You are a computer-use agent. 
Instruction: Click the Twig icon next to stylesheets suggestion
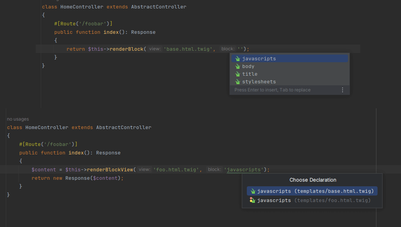[238, 82]
